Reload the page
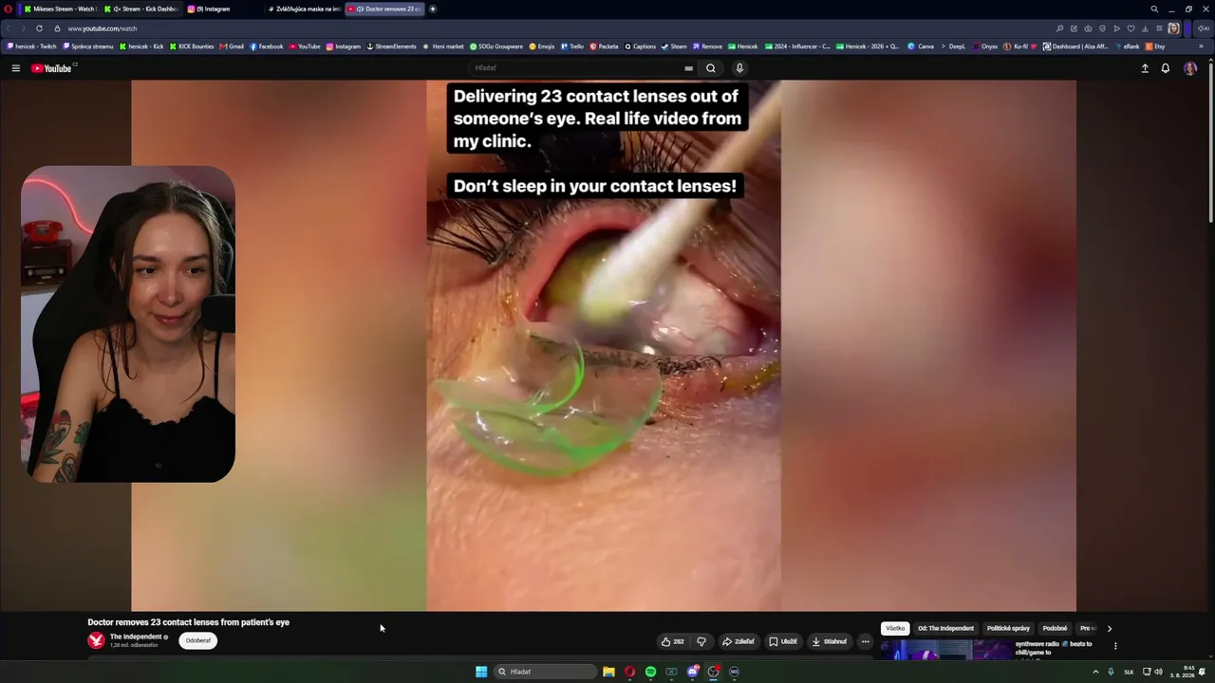The width and height of the screenshot is (1215, 683). [x=39, y=28]
